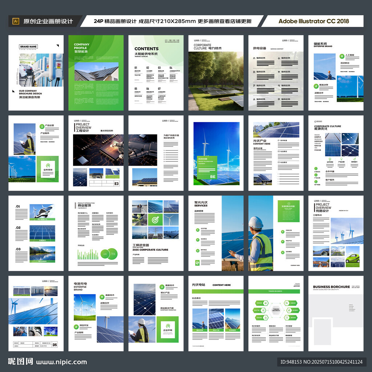
Task: Click the solar roof house photo on the COMPANY PROFILE page
Action: tap(97, 72)
